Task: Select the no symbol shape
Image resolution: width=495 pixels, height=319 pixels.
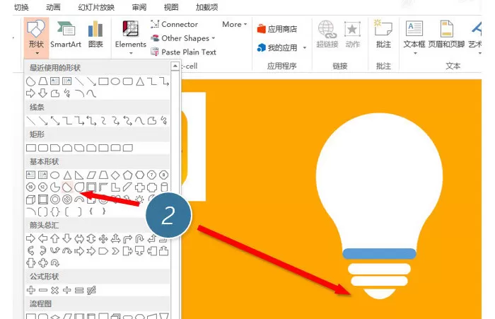Action: click(x=67, y=199)
